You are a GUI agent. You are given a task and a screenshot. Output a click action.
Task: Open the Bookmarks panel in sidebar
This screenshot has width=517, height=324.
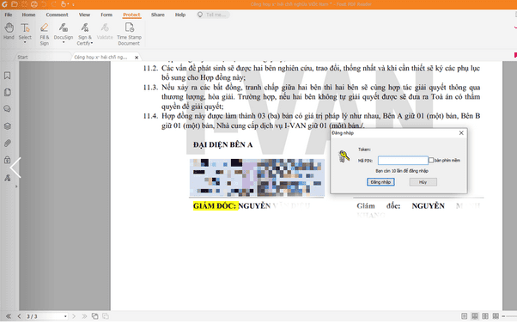click(x=7, y=76)
